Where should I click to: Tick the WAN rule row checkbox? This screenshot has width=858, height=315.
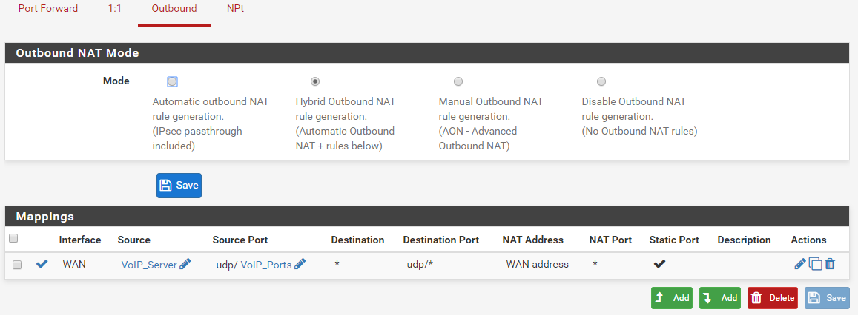click(x=17, y=265)
